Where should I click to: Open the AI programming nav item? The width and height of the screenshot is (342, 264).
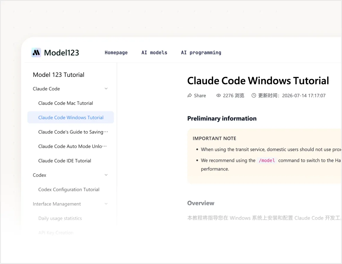201,53
